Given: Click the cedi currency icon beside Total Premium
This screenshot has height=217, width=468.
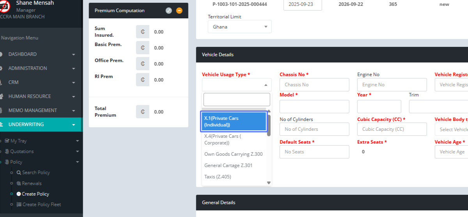Looking at the screenshot, I should click(x=143, y=112).
